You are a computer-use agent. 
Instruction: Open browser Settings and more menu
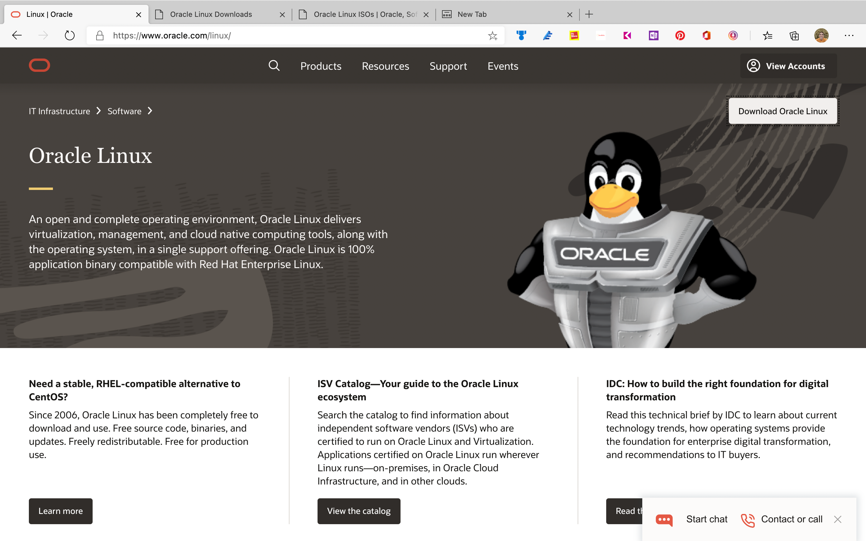tap(849, 36)
